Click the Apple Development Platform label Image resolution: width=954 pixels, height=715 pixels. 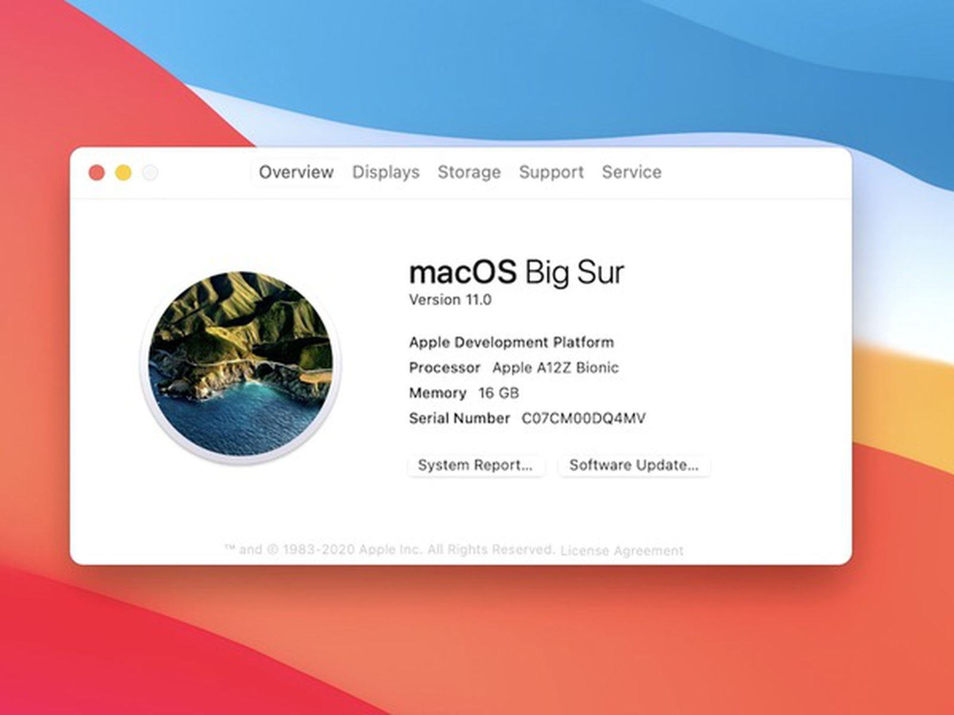[x=511, y=343]
